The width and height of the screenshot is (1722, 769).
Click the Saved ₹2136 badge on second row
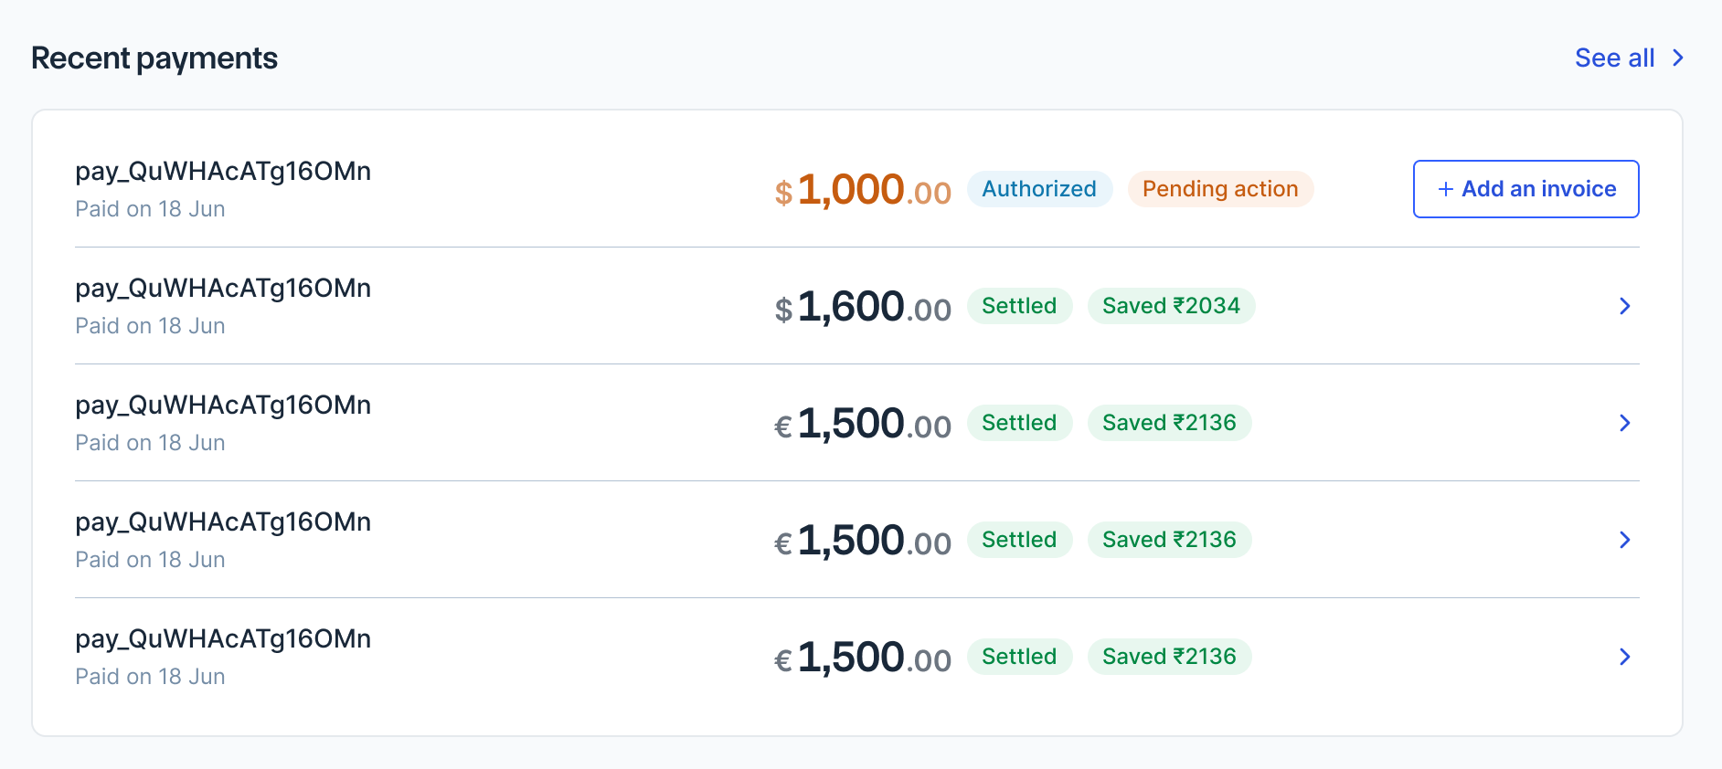pos(1170,422)
